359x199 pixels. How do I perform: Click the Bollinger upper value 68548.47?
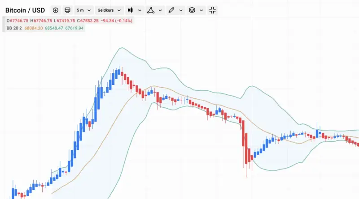[54, 28]
